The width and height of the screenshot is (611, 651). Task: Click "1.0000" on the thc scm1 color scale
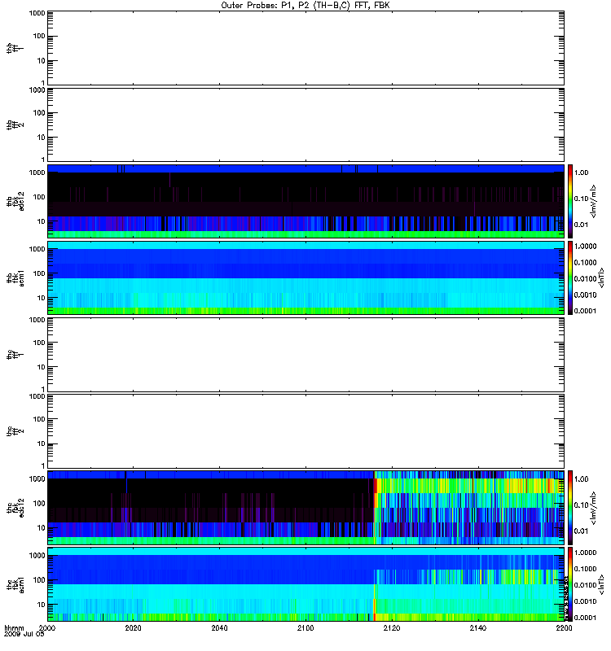(585, 553)
